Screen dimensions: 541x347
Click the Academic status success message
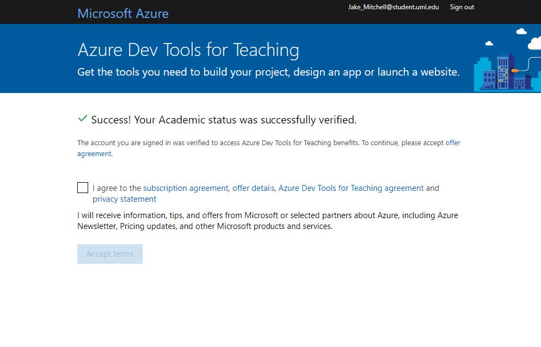click(224, 120)
